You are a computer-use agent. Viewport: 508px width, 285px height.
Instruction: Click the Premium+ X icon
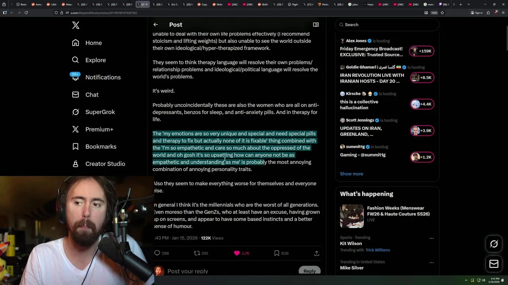point(75,129)
